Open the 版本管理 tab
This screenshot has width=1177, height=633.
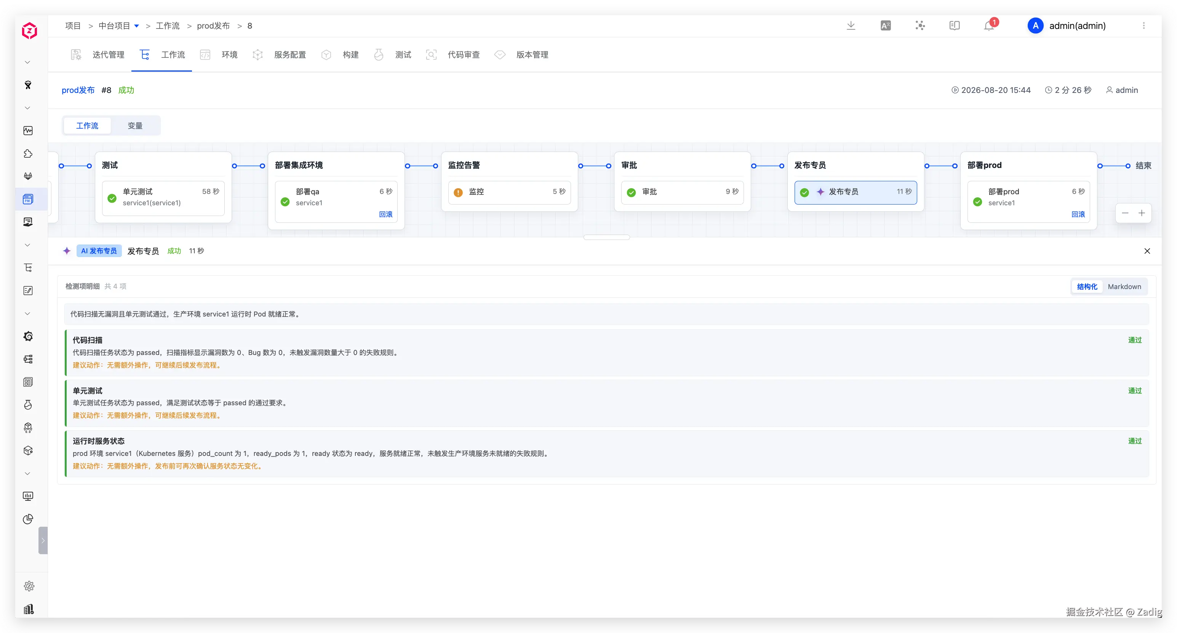(x=521, y=55)
